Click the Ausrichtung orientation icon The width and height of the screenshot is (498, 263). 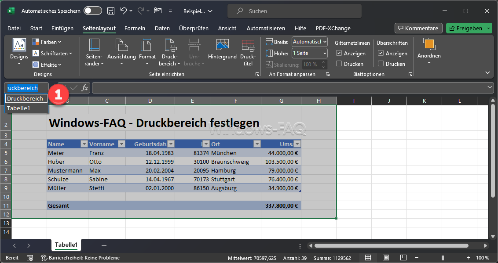pyautogui.click(x=121, y=45)
